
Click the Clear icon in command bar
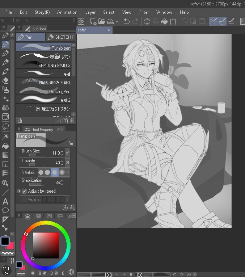pyautogui.click(x=147, y=21)
